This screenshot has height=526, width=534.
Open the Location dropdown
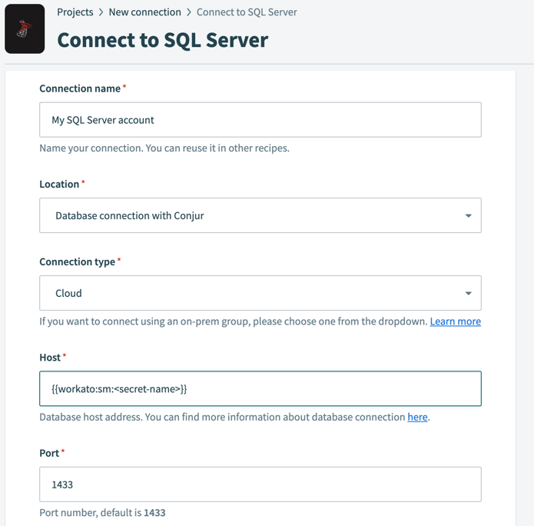click(260, 215)
